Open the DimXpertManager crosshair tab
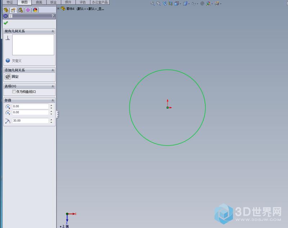The image size is (288, 228). click(x=28, y=10)
